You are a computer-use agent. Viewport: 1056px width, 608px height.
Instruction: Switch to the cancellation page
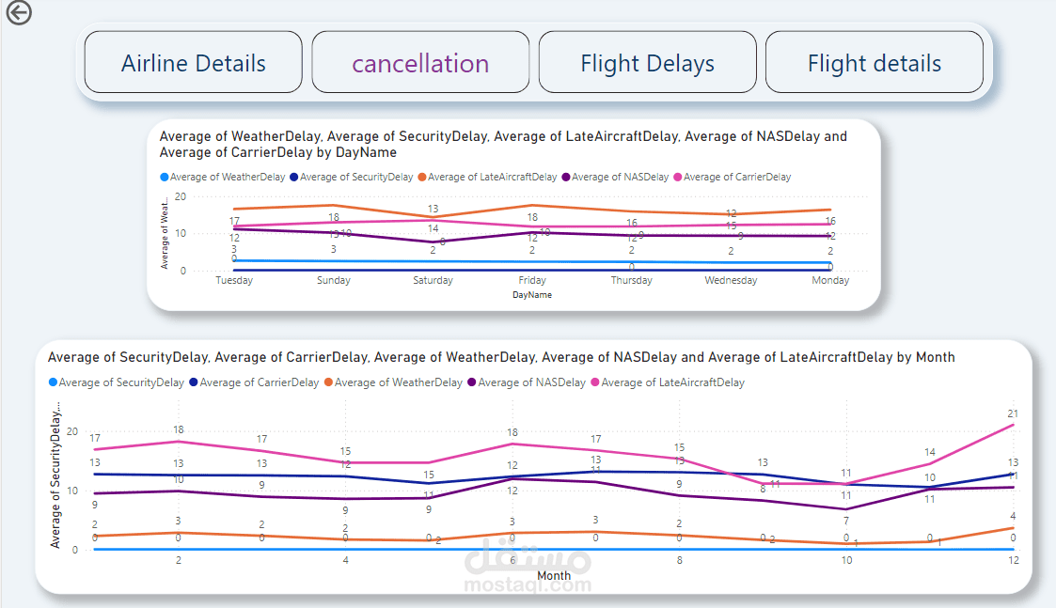[x=420, y=63]
